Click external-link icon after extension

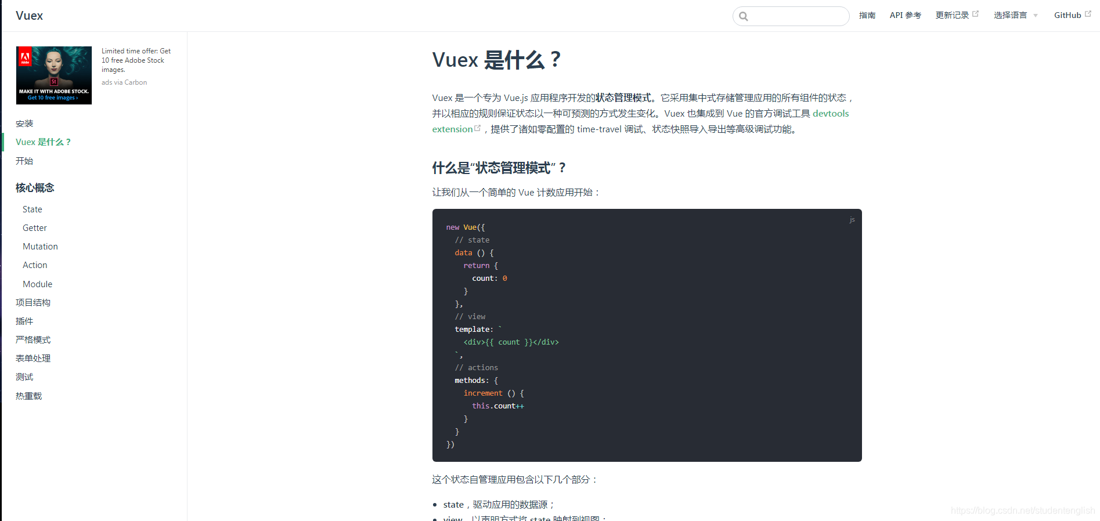pos(478,128)
